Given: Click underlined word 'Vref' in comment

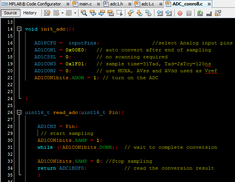Looking at the screenshot, I should (x=211, y=71).
